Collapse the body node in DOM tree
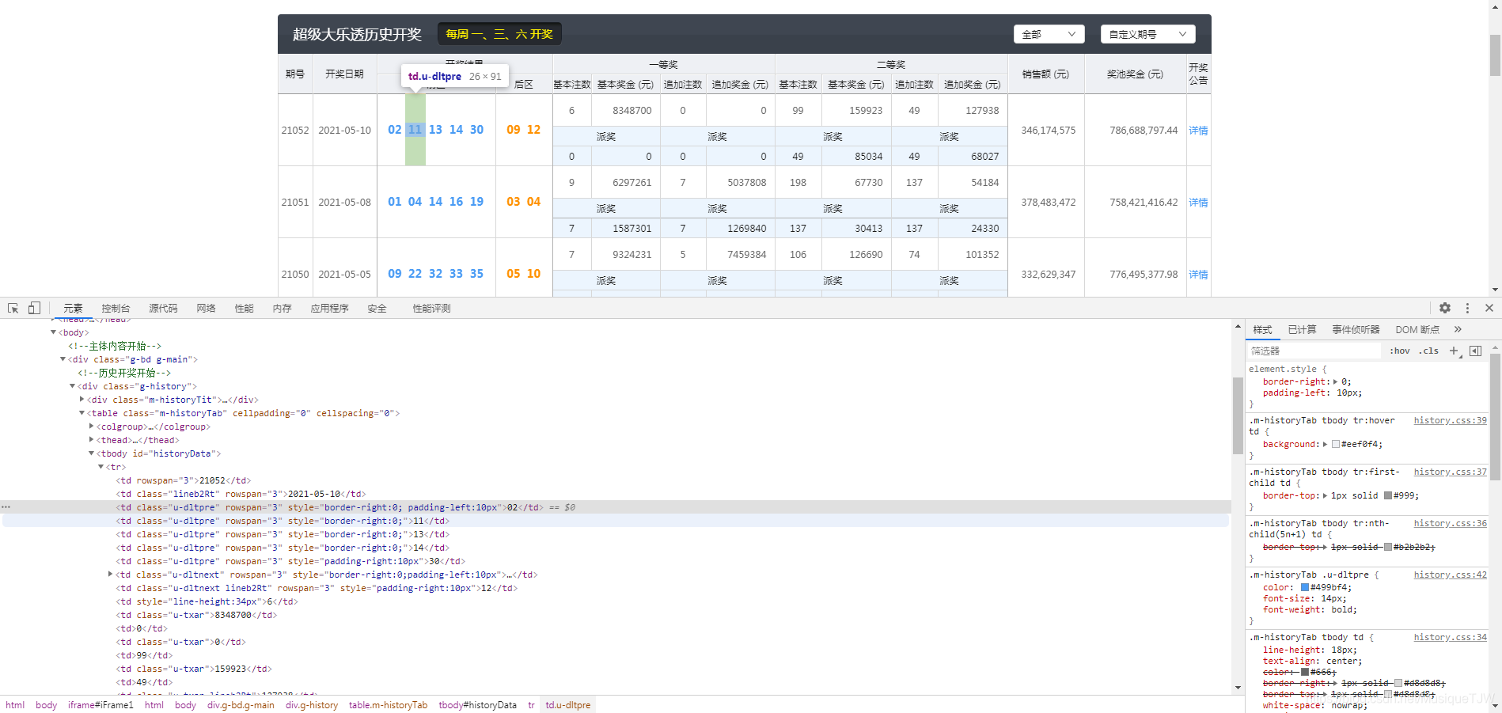The width and height of the screenshot is (1502, 713). click(54, 332)
